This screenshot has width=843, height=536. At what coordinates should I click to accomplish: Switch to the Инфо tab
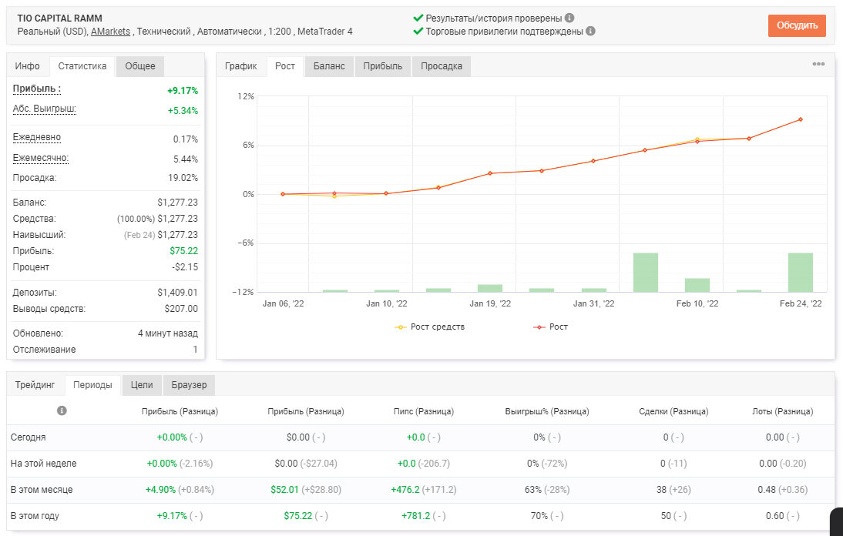[28, 66]
